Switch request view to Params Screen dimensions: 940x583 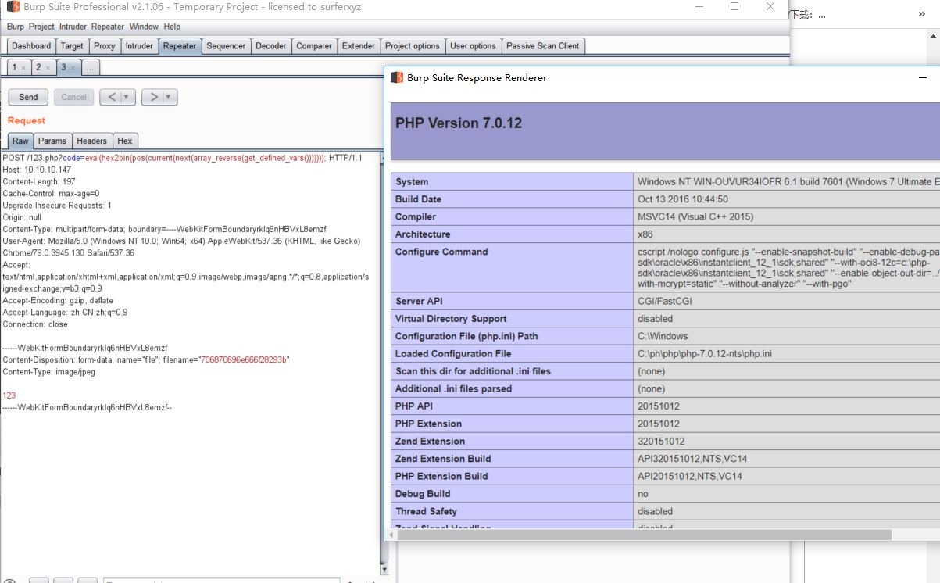52,141
